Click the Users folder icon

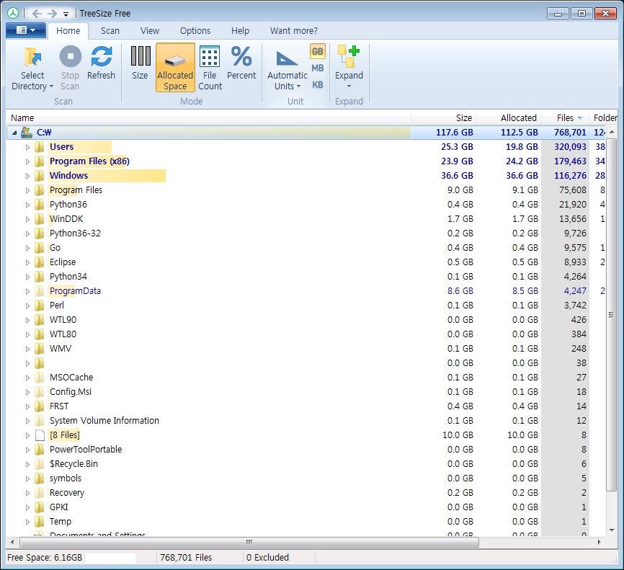pyautogui.click(x=40, y=147)
